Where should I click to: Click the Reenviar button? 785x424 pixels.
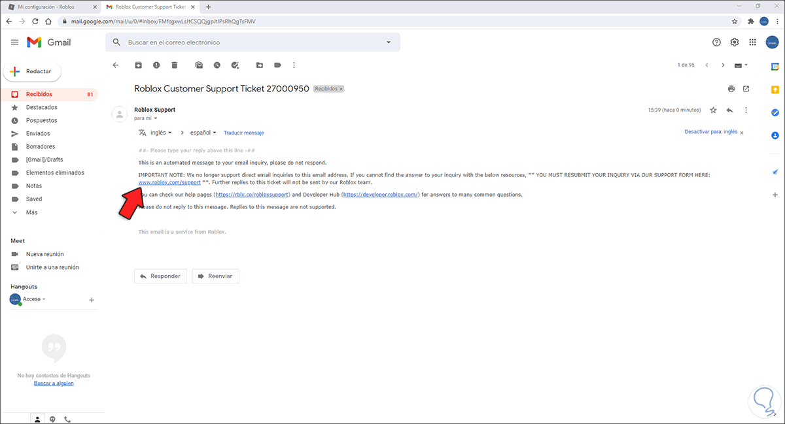[215, 276]
